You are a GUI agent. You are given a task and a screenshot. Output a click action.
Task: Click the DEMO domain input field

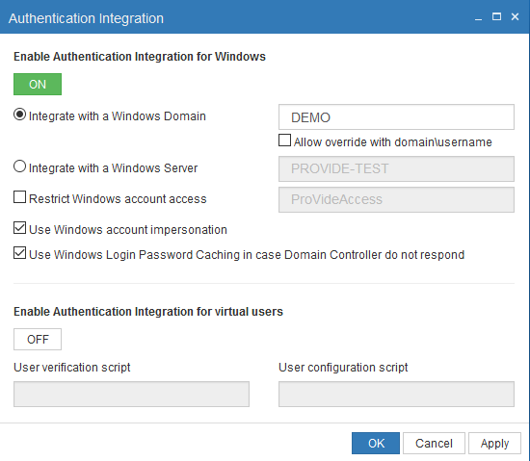pyautogui.click(x=396, y=117)
